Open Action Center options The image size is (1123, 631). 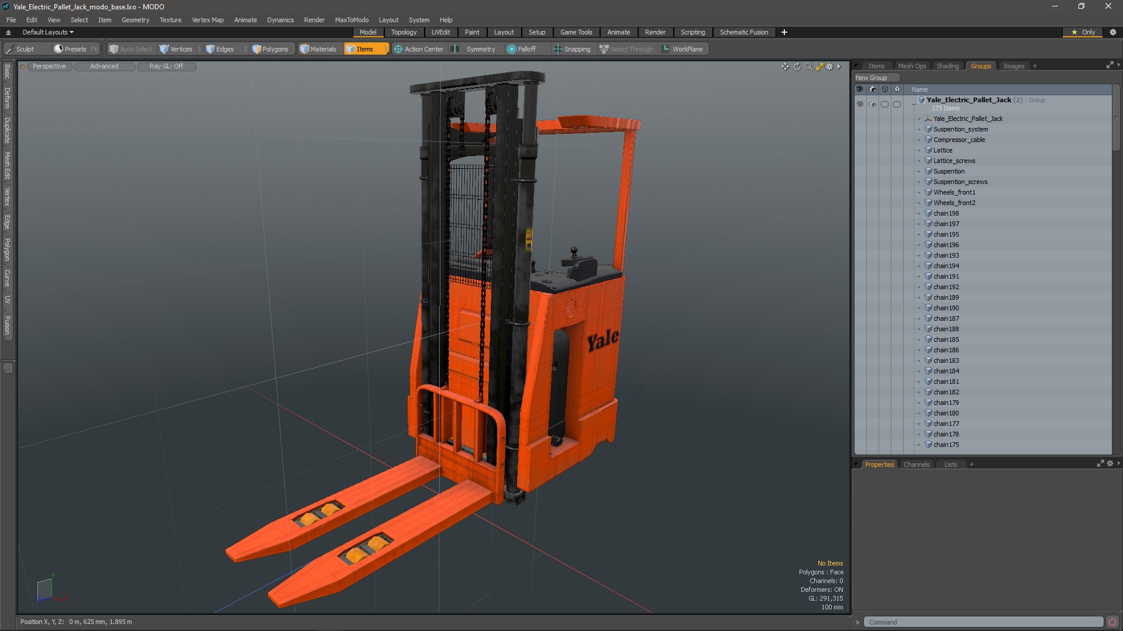tap(419, 49)
